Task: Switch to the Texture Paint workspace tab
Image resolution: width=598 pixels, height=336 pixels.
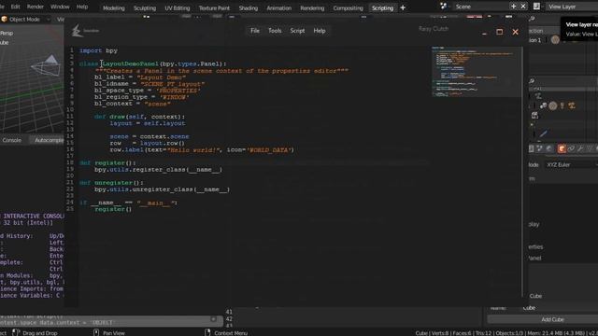Action: (214, 8)
